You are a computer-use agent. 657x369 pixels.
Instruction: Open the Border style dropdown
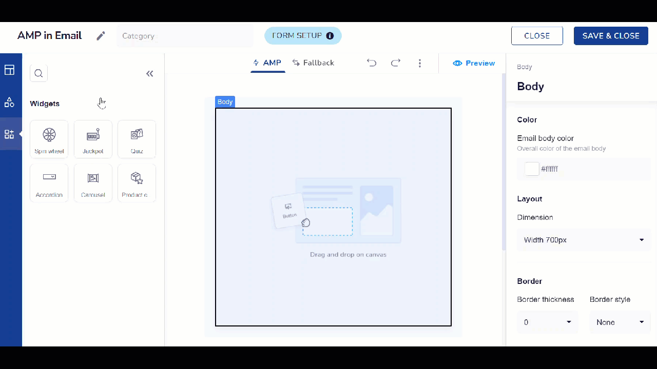coord(620,322)
